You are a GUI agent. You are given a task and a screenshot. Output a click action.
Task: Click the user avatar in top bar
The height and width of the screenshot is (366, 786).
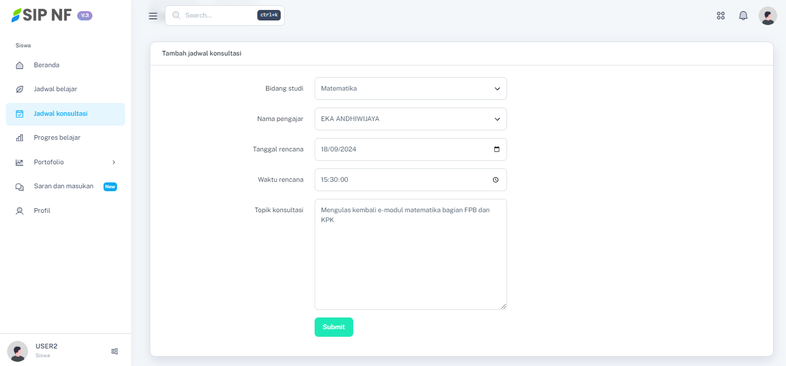767,16
